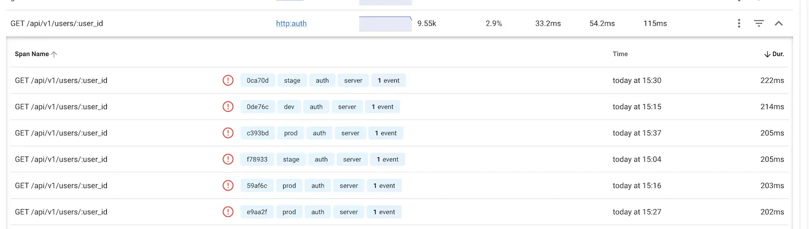Click the stage tag on f78933 row
This screenshot has width=809, height=229.
[x=291, y=160]
